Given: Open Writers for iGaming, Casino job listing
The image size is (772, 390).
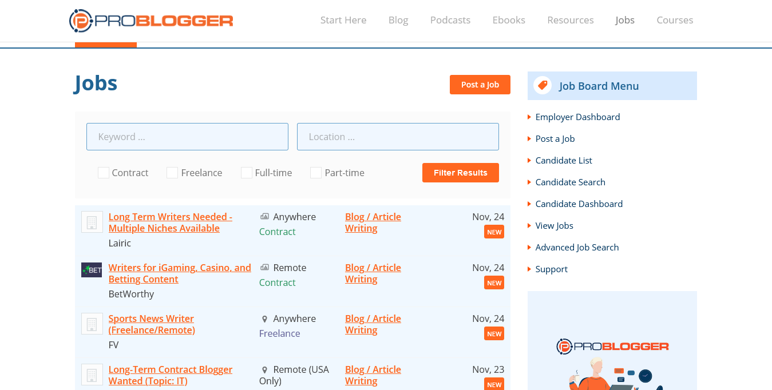Looking at the screenshot, I should coord(180,273).
